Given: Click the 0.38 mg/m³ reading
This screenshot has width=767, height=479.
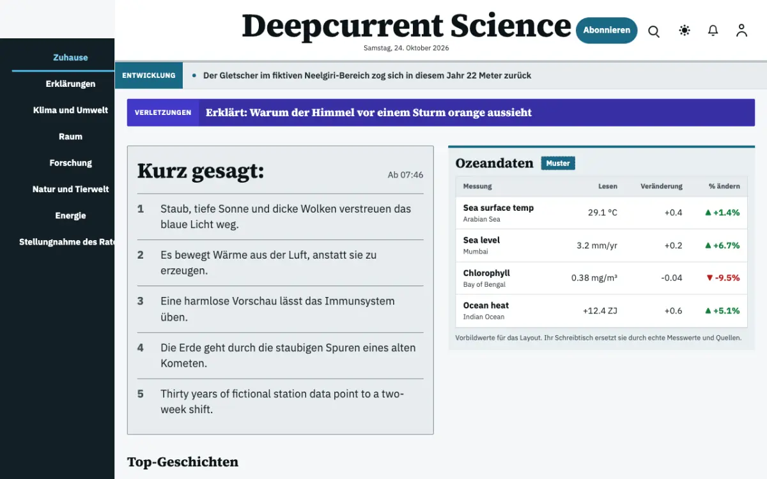Looking at the screenshot, I should pos(594,278).
